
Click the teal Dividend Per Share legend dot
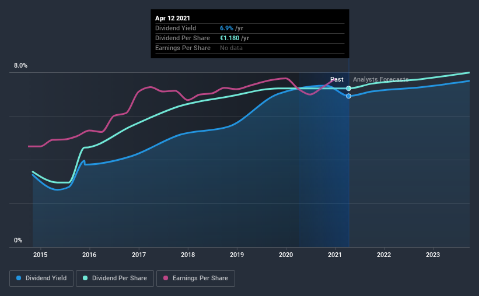85,278
